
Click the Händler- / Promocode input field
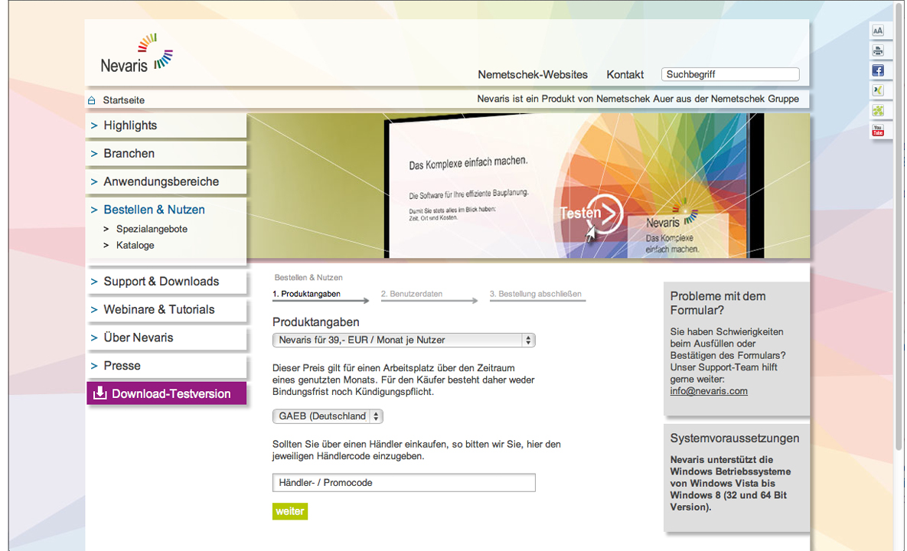[404, 483]
